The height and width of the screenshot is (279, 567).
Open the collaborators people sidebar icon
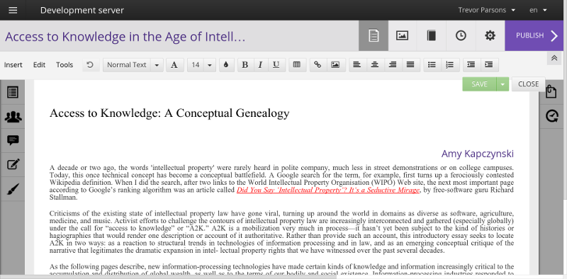coord(13,116)
